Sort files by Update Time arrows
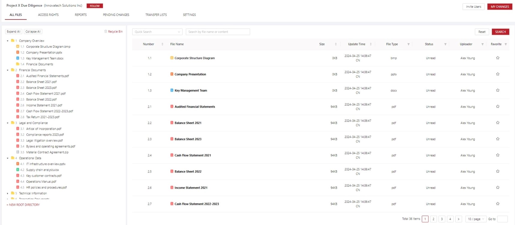The width and height of the screenshot is (515, 225). tap(371, 44)
